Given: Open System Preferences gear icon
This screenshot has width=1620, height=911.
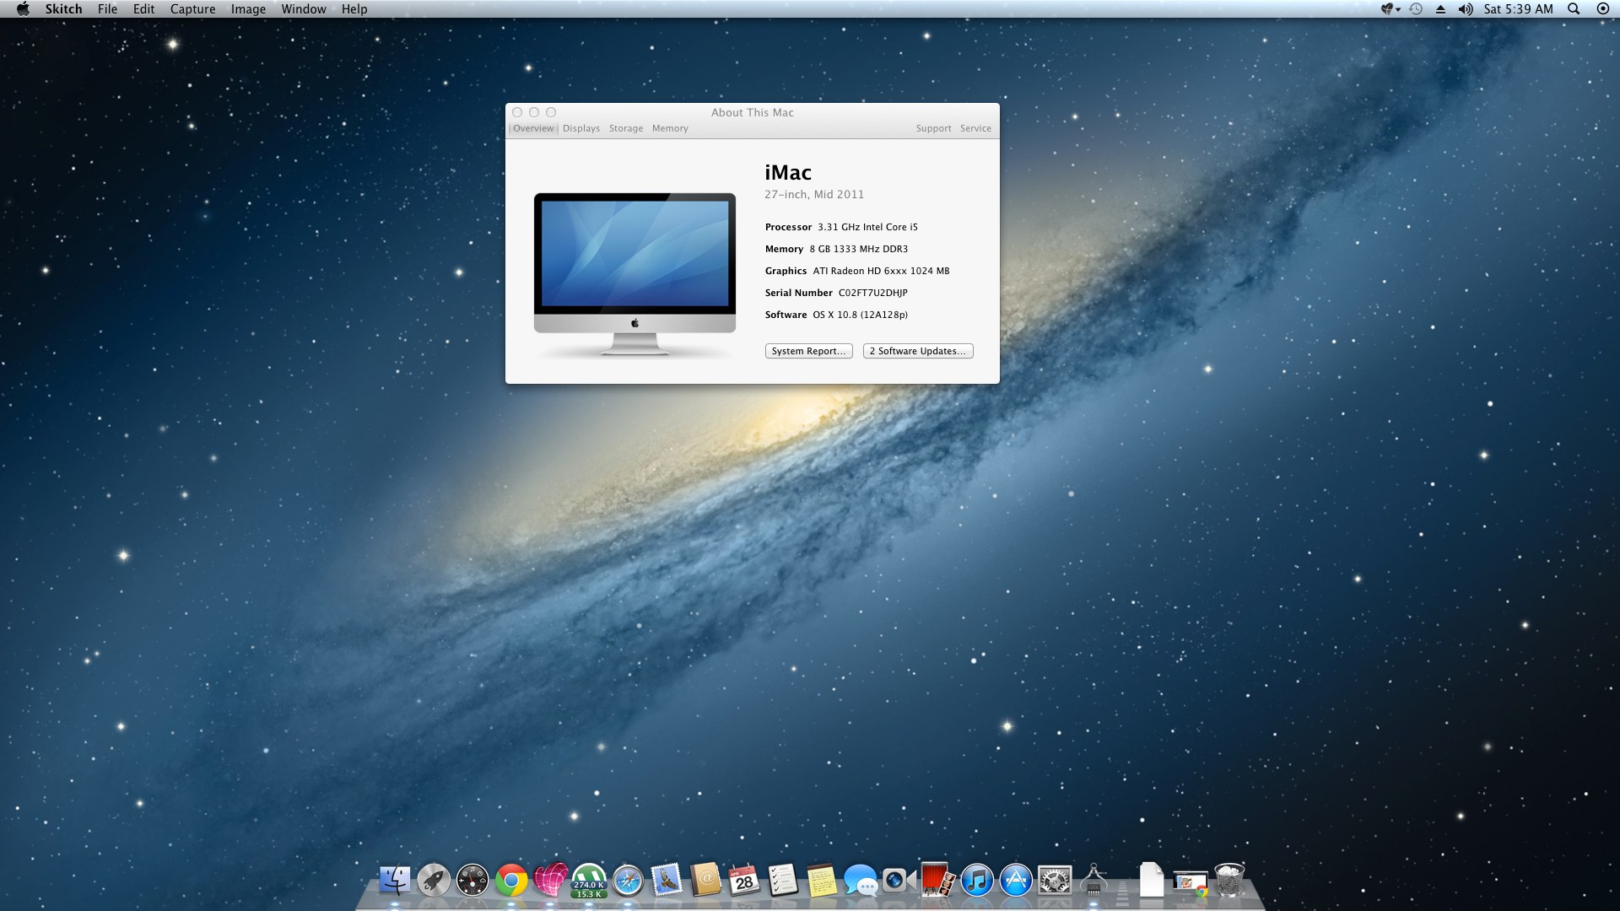Looking at the screenshot, I should pyautogui.click(x=1055, y=881).
